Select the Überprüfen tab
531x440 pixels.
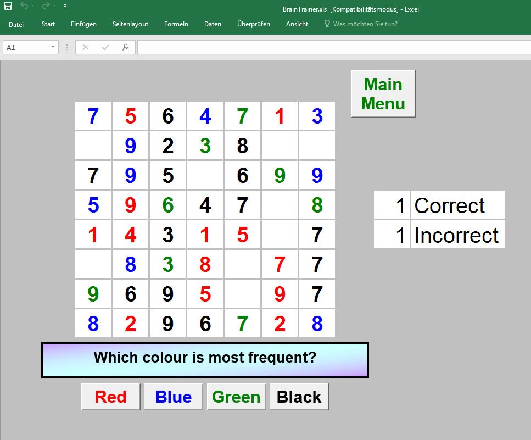pos(253,24)
